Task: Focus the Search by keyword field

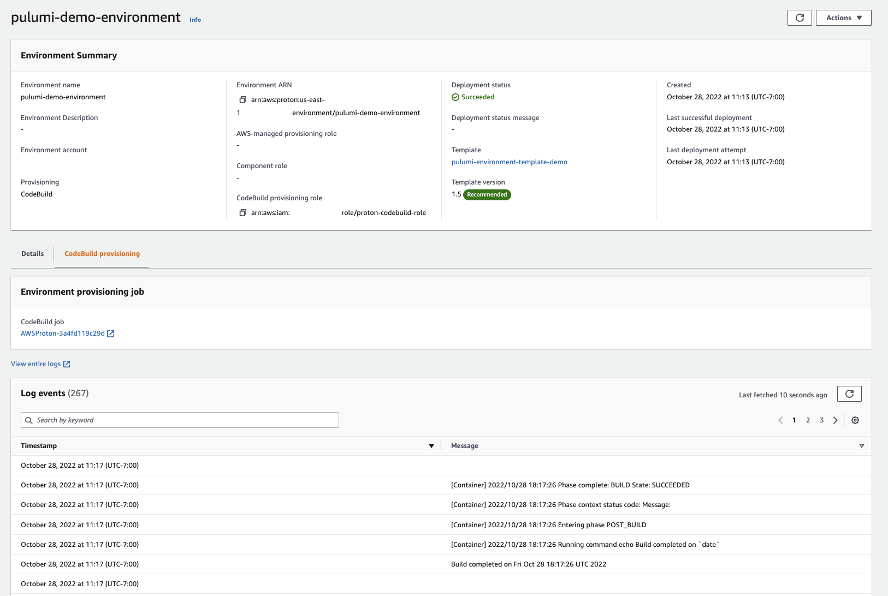Action: [x=180, y=420]
